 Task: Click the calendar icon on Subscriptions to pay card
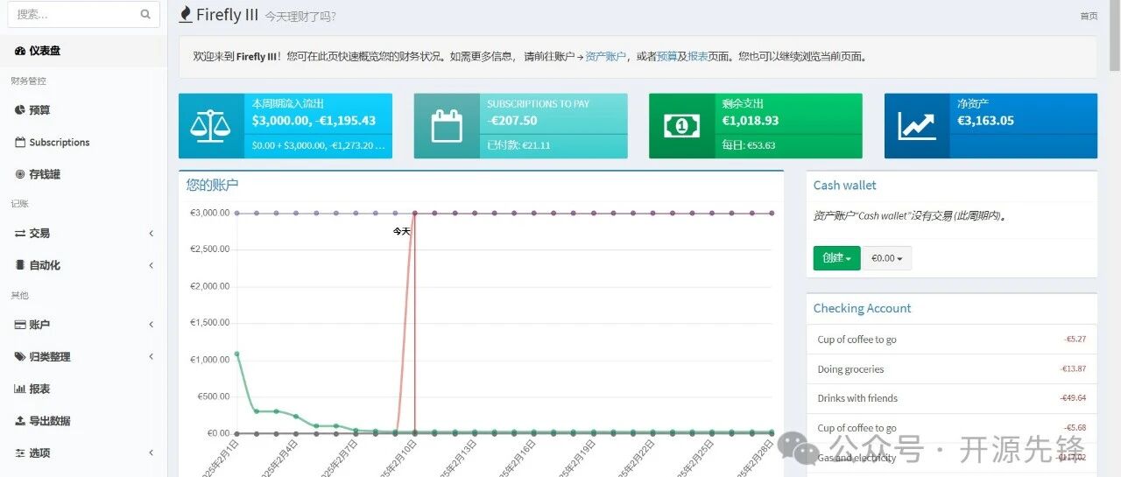pos(447,126)
